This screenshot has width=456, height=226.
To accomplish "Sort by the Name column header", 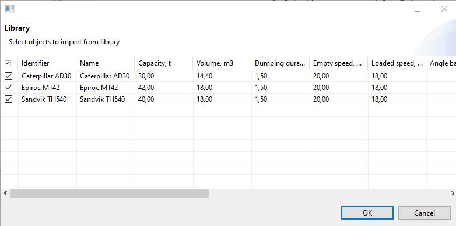I will (106, 63).
